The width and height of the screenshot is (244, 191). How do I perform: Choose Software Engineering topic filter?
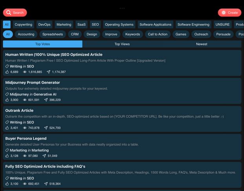pyautogui.click(x=193, y=25)
